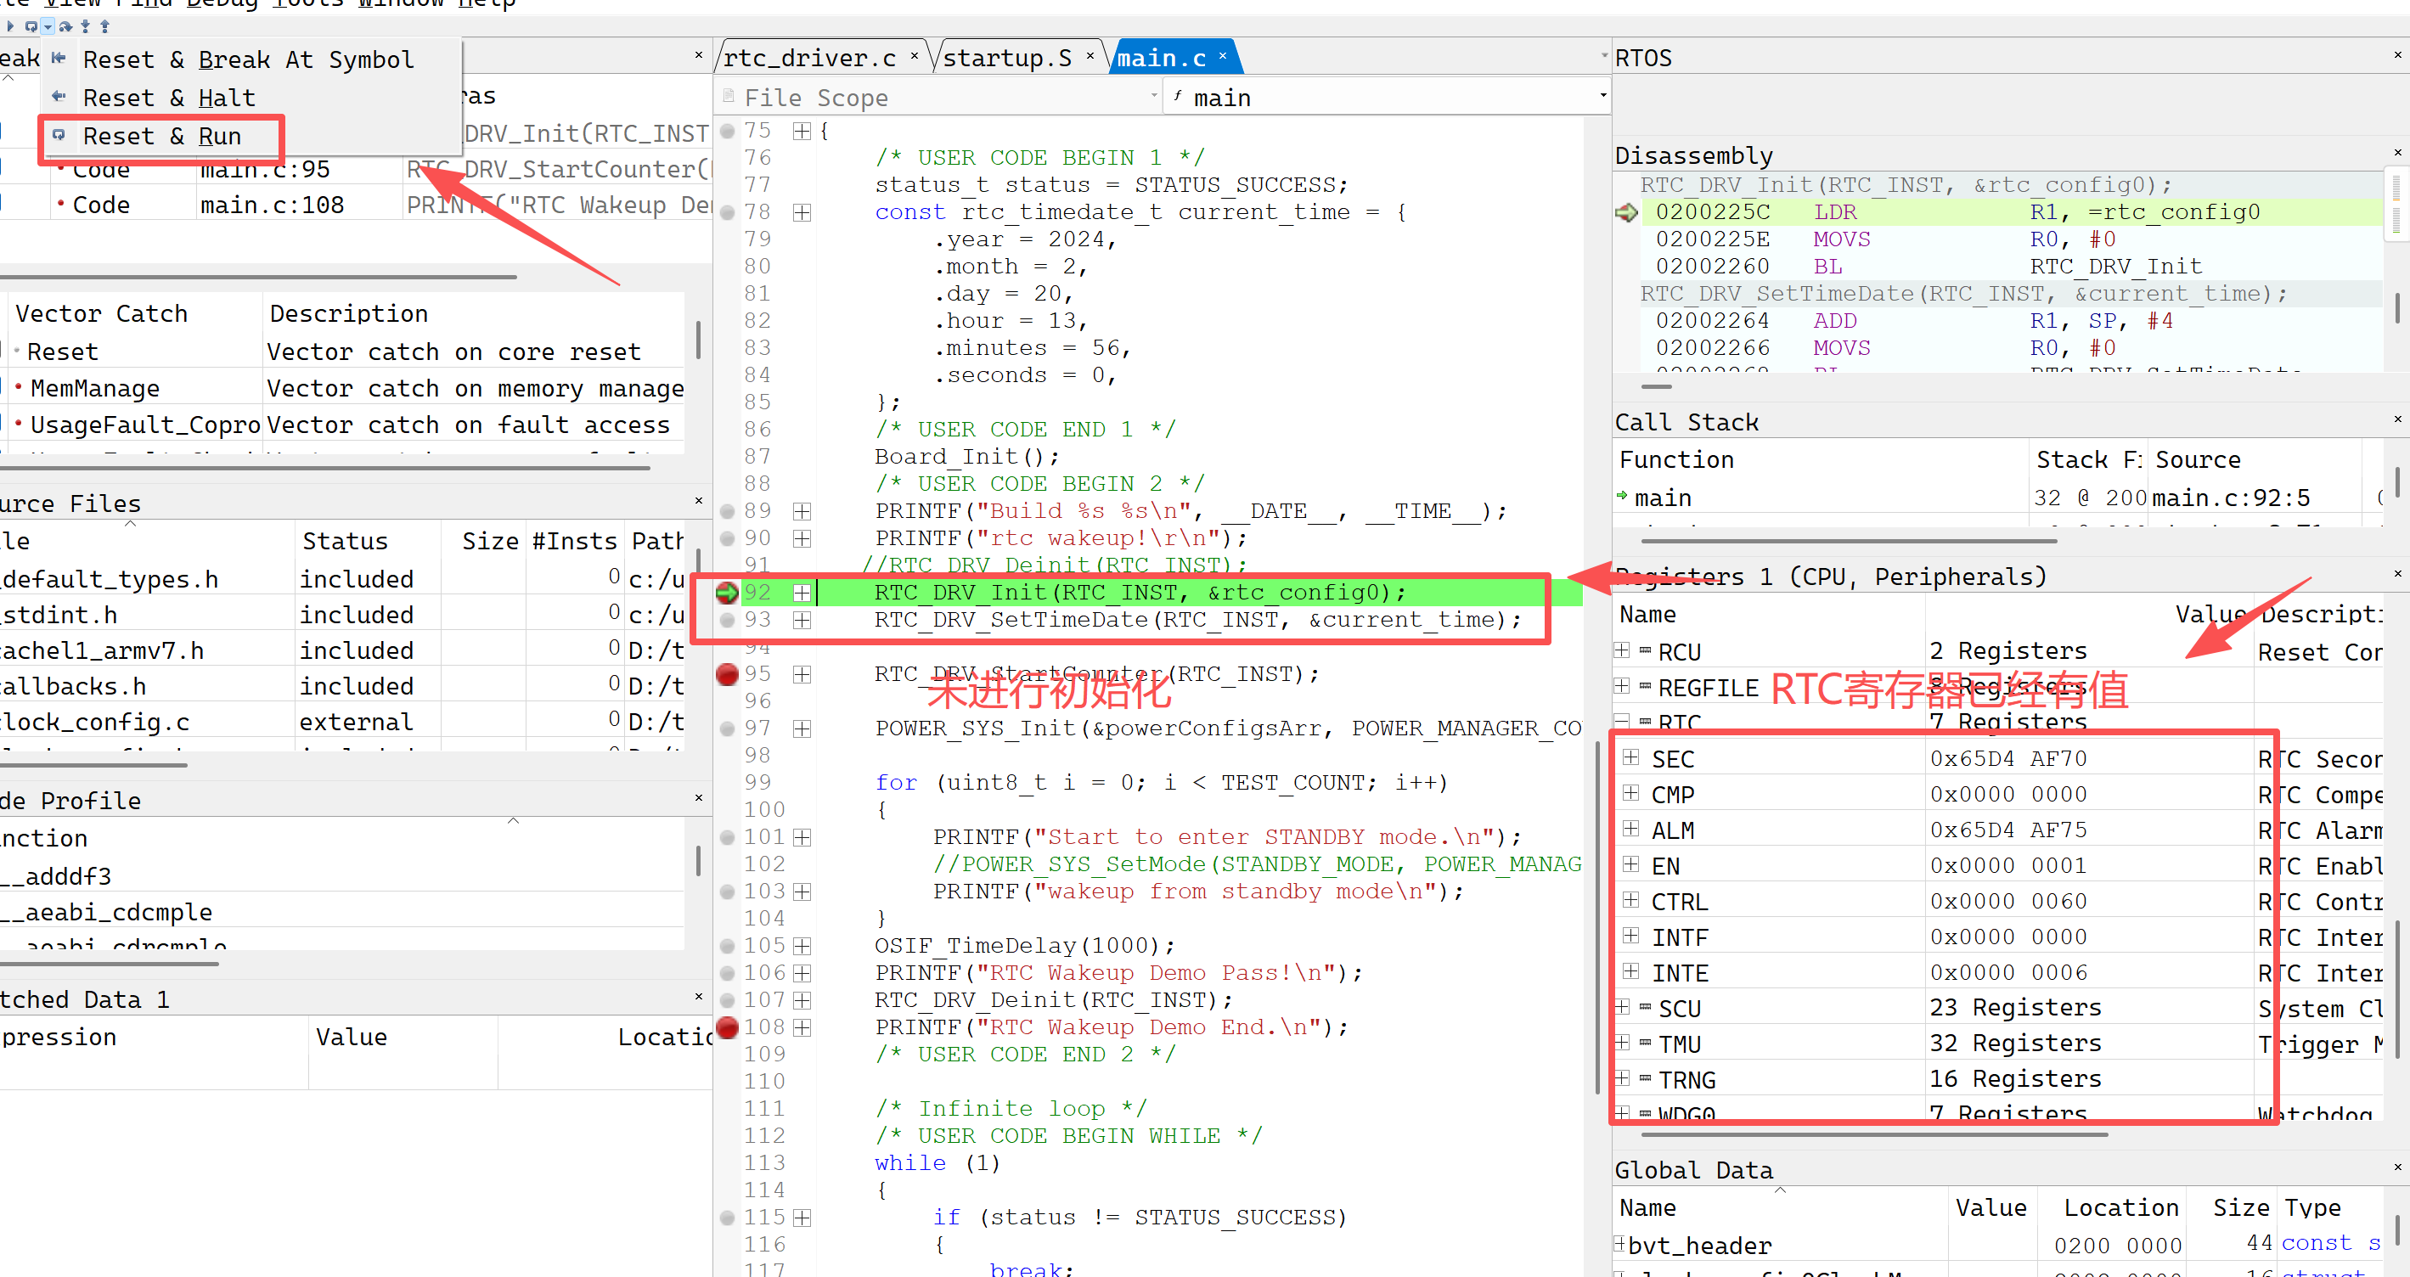
Task: Expand the RCU register group
Action: [x=1623, y=650]
